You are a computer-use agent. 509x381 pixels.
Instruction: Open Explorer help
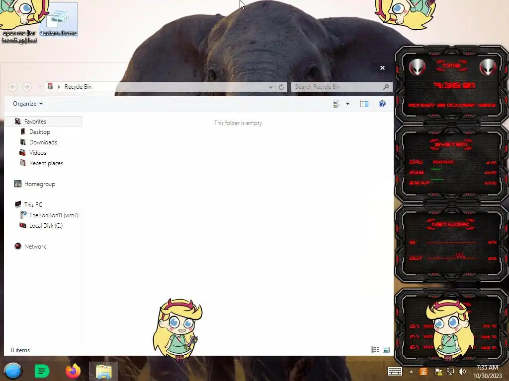(x=382, y=104)
